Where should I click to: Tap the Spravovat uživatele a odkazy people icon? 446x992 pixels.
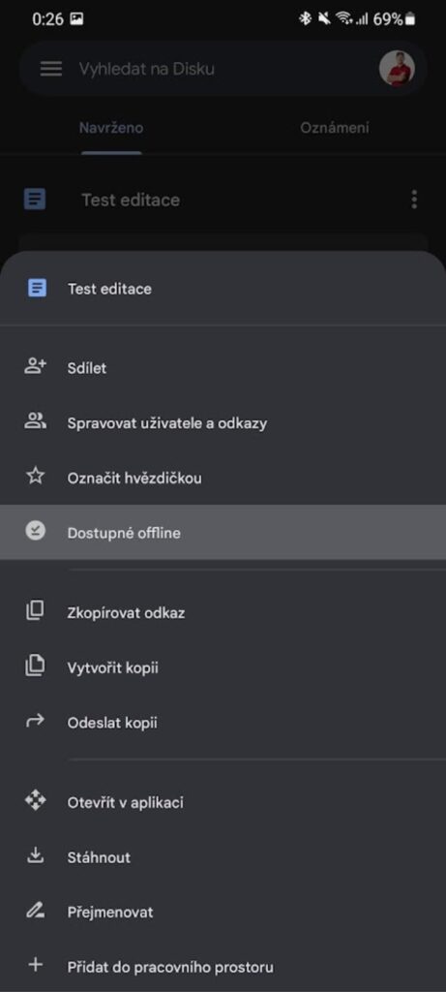[36, 421]
